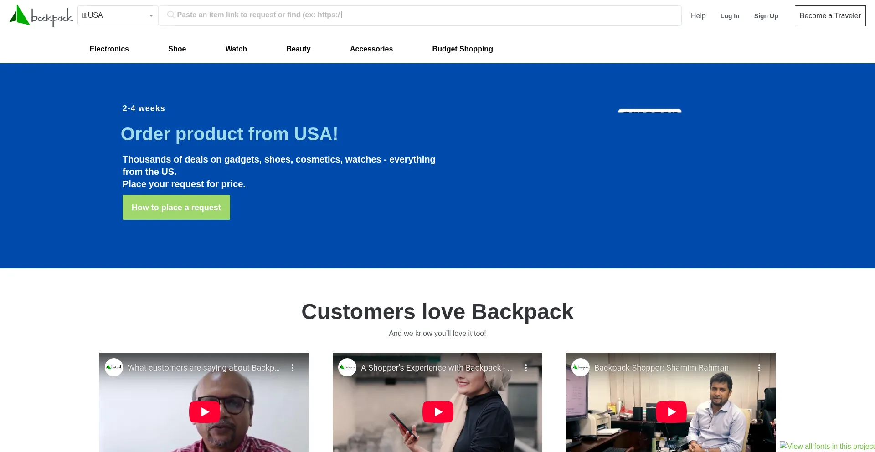Click the Backpack logo in the header

click(41, 15)
